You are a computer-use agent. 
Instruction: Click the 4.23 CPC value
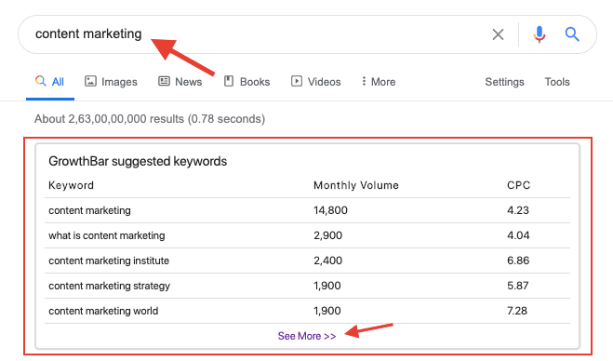click(x=518, y=210)
